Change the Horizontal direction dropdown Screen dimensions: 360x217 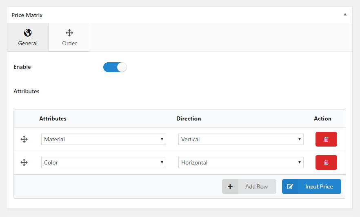coord(241,162)
